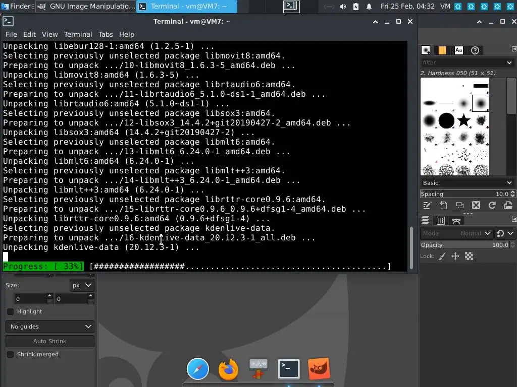Open brushes dock tab configuration menu arrow
This screenshot has width=517, height=387.
514,49
